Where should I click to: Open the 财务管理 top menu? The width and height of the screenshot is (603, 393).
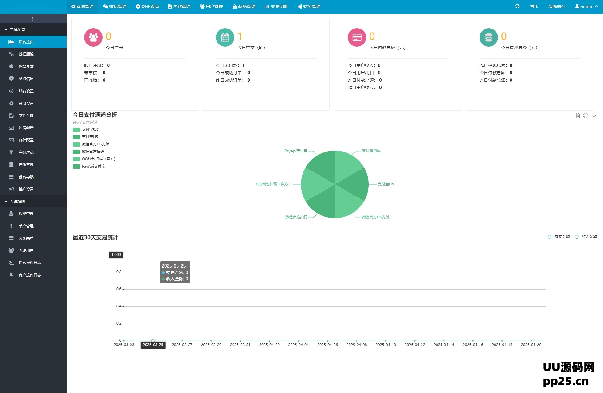pyautogui.click(x=309, y=6)
